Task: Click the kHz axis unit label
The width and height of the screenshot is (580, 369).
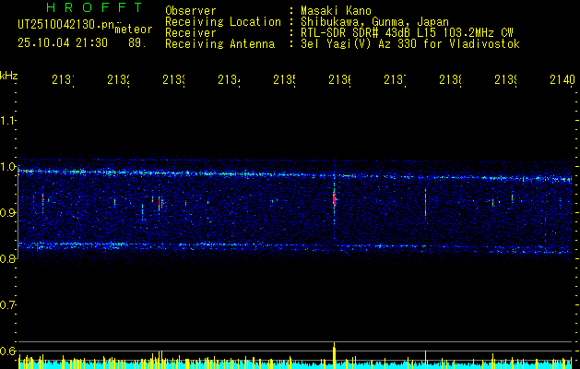Action: point(8,76)
